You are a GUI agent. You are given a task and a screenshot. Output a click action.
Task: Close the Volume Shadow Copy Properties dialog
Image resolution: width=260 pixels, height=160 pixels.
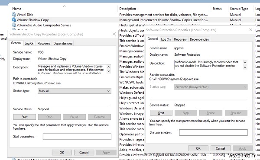114,34
